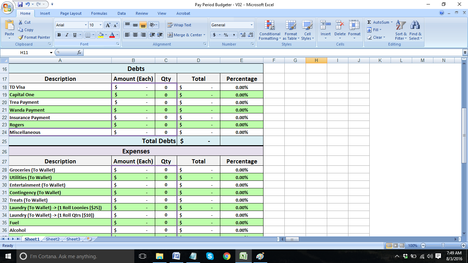
Task: Apply bold formatting with the Bold icon
Action: click(x=59, y=35)
